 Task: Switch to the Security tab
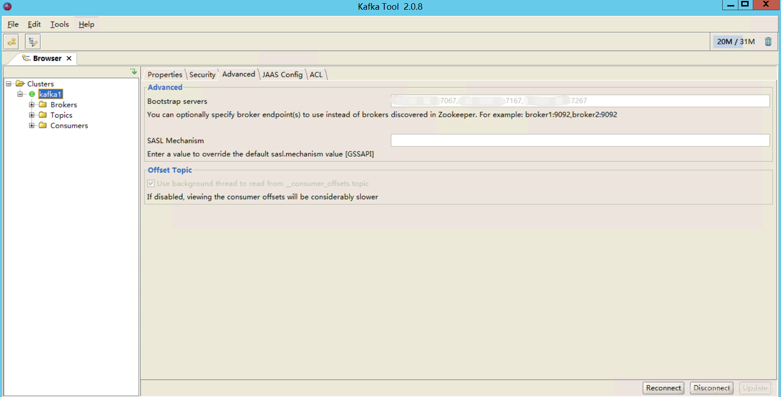point(202,75)
